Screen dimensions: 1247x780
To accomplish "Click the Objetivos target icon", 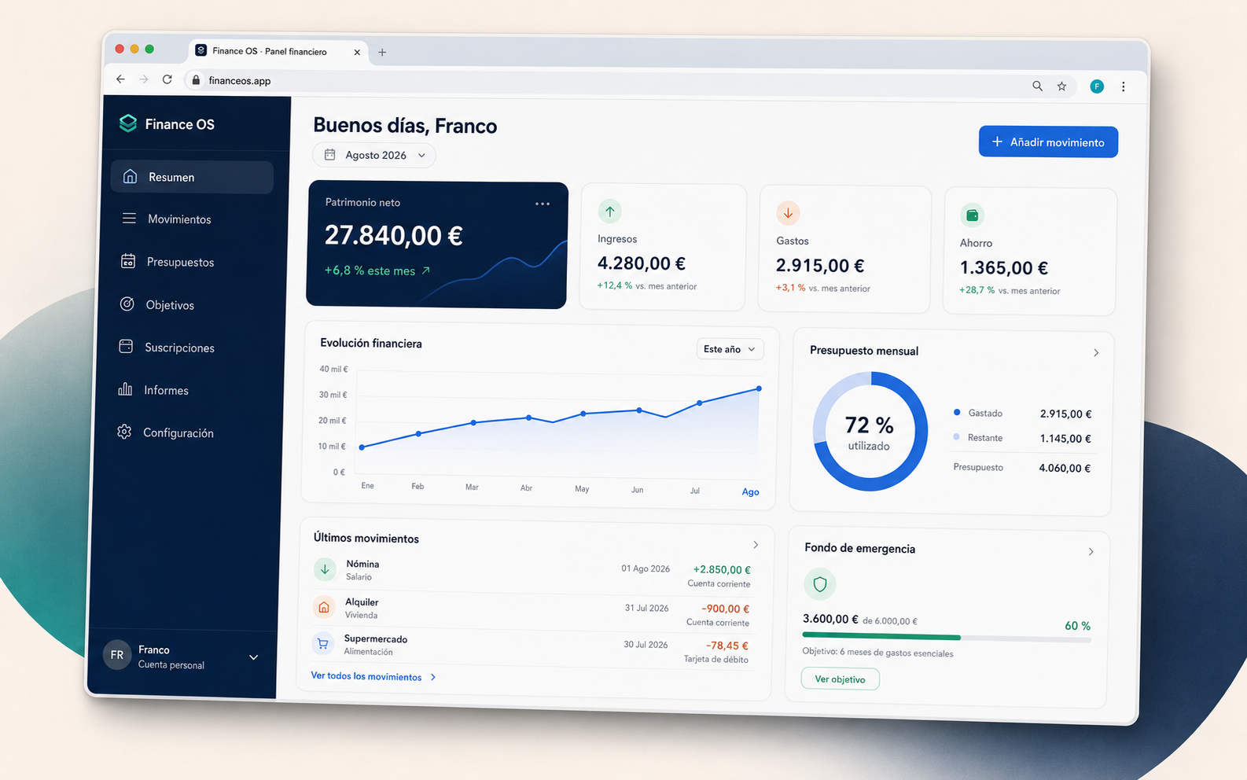I will click(x=127, y=304).
